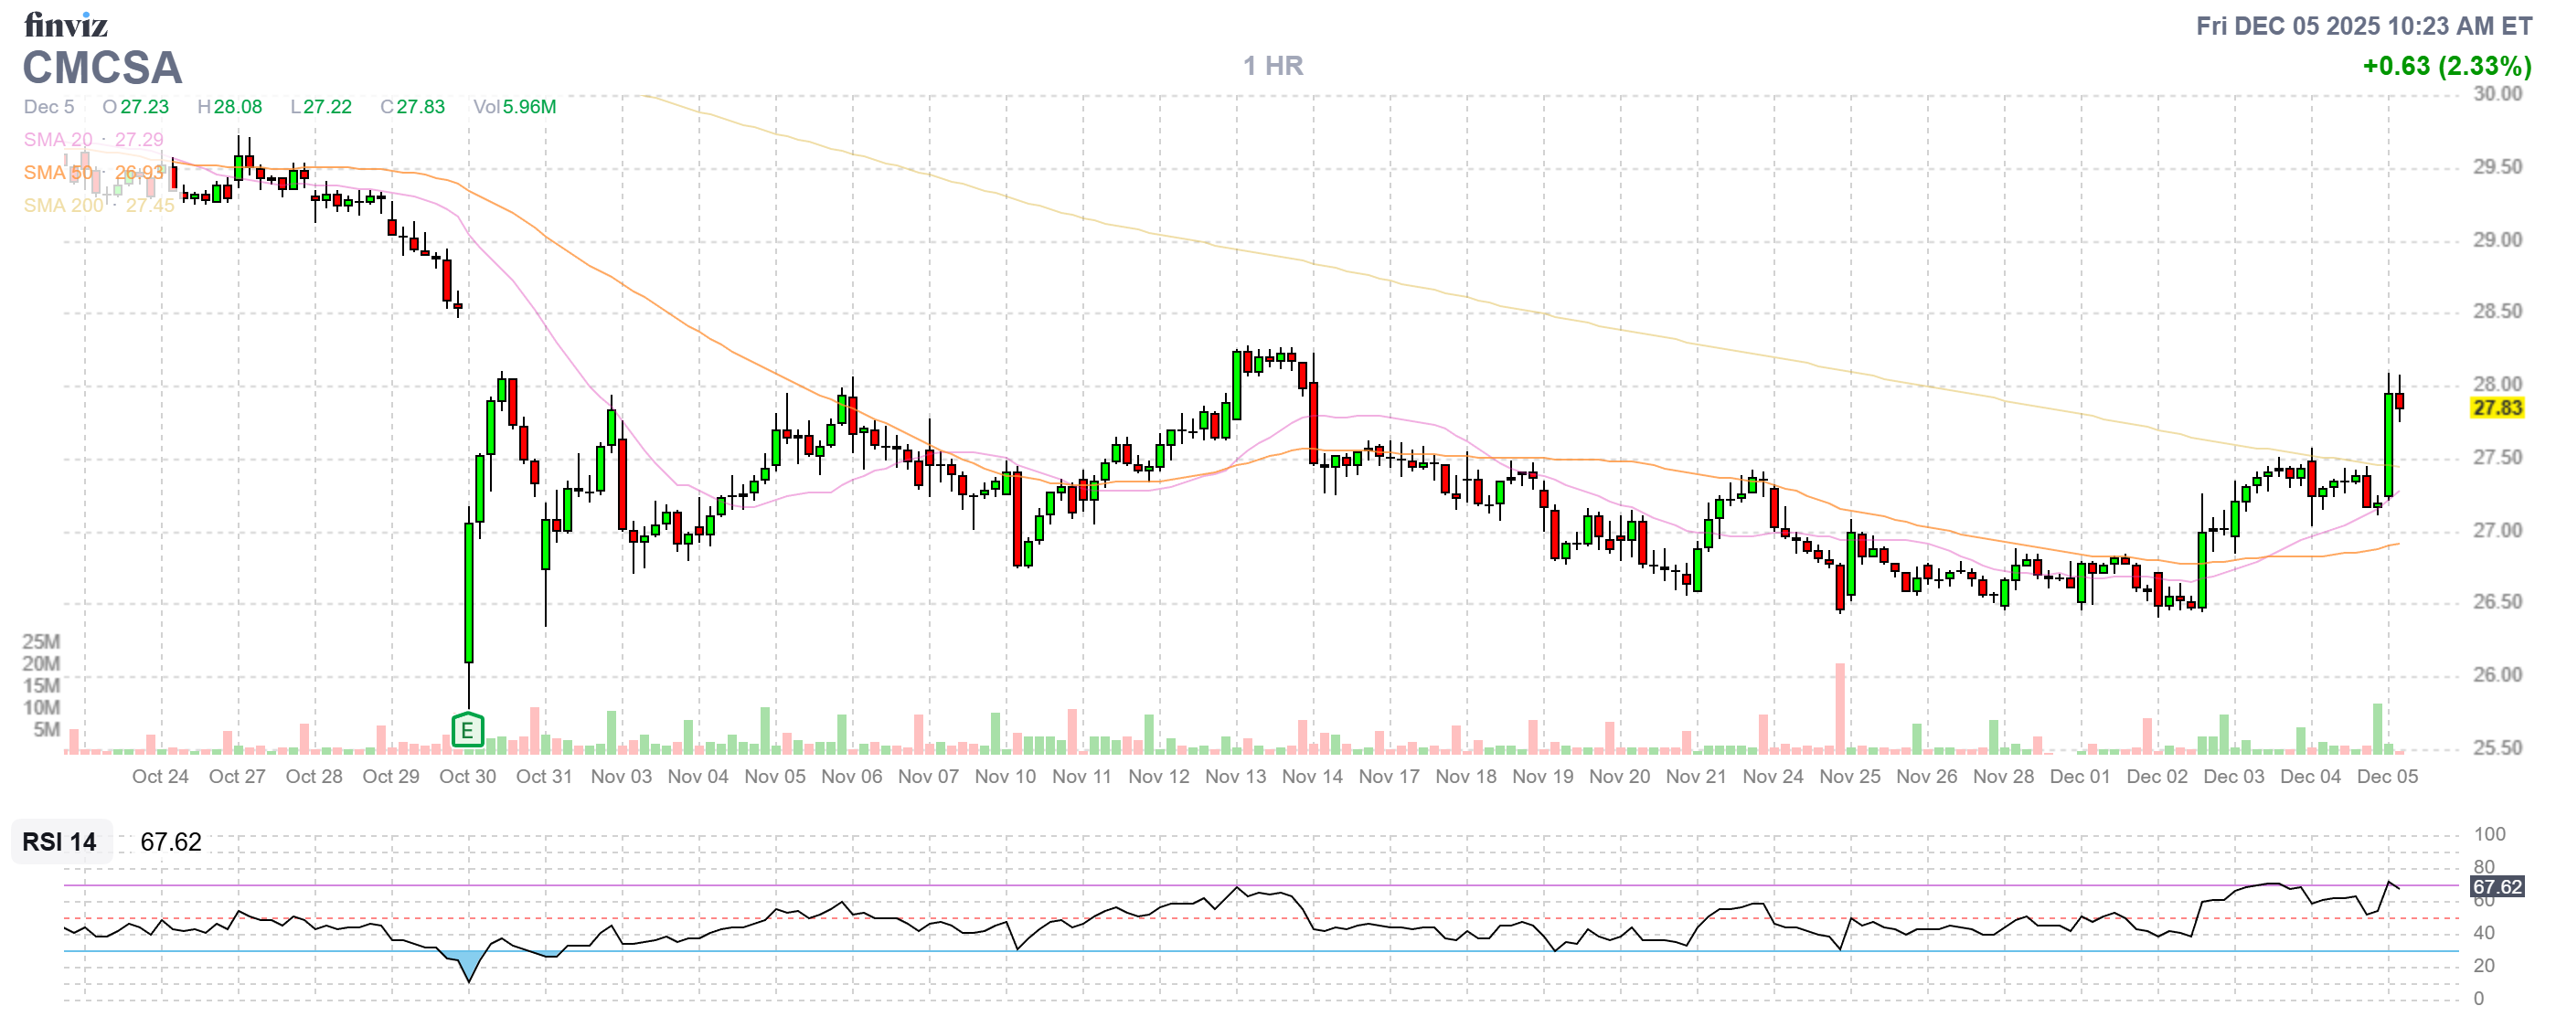Click the CMCSA ticker title
The height and width of the screenshot is (1027, 2556).
[102, 69]
